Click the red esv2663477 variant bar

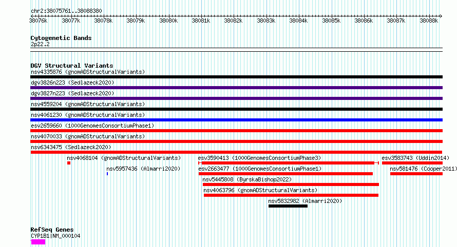point(285,174)
